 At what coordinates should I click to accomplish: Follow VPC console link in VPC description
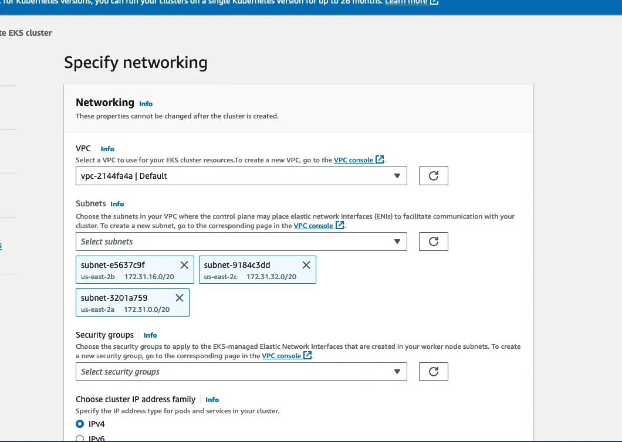pos(359,160)
